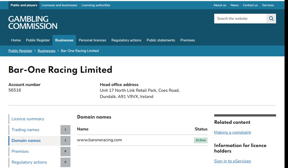
Task: Focus the Search the website field
Action: tap(240, 18)
